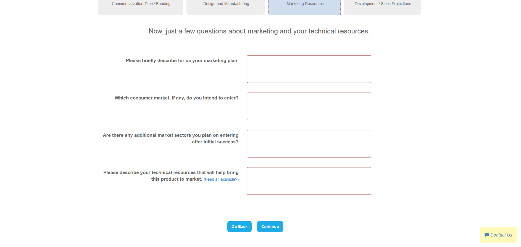The image size is (521, 247).
Task: Open the Commercialization Time / Funding tab
Action: click(x=141, y=4)
